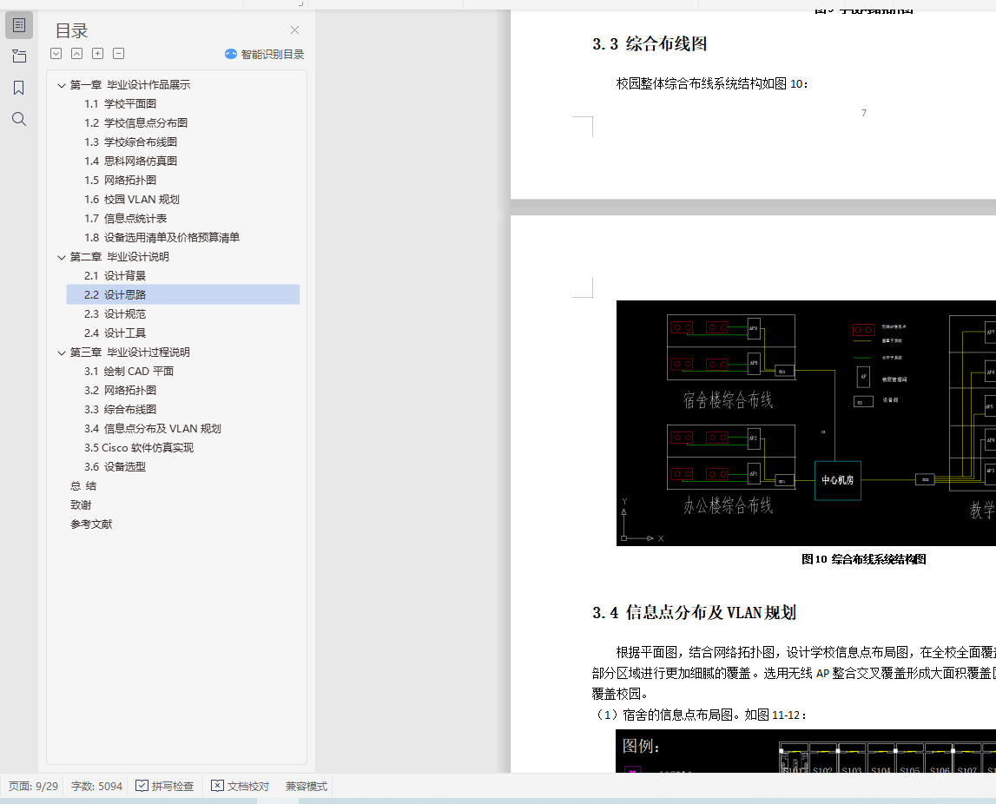Close the 目录 panel

point(294,30)
